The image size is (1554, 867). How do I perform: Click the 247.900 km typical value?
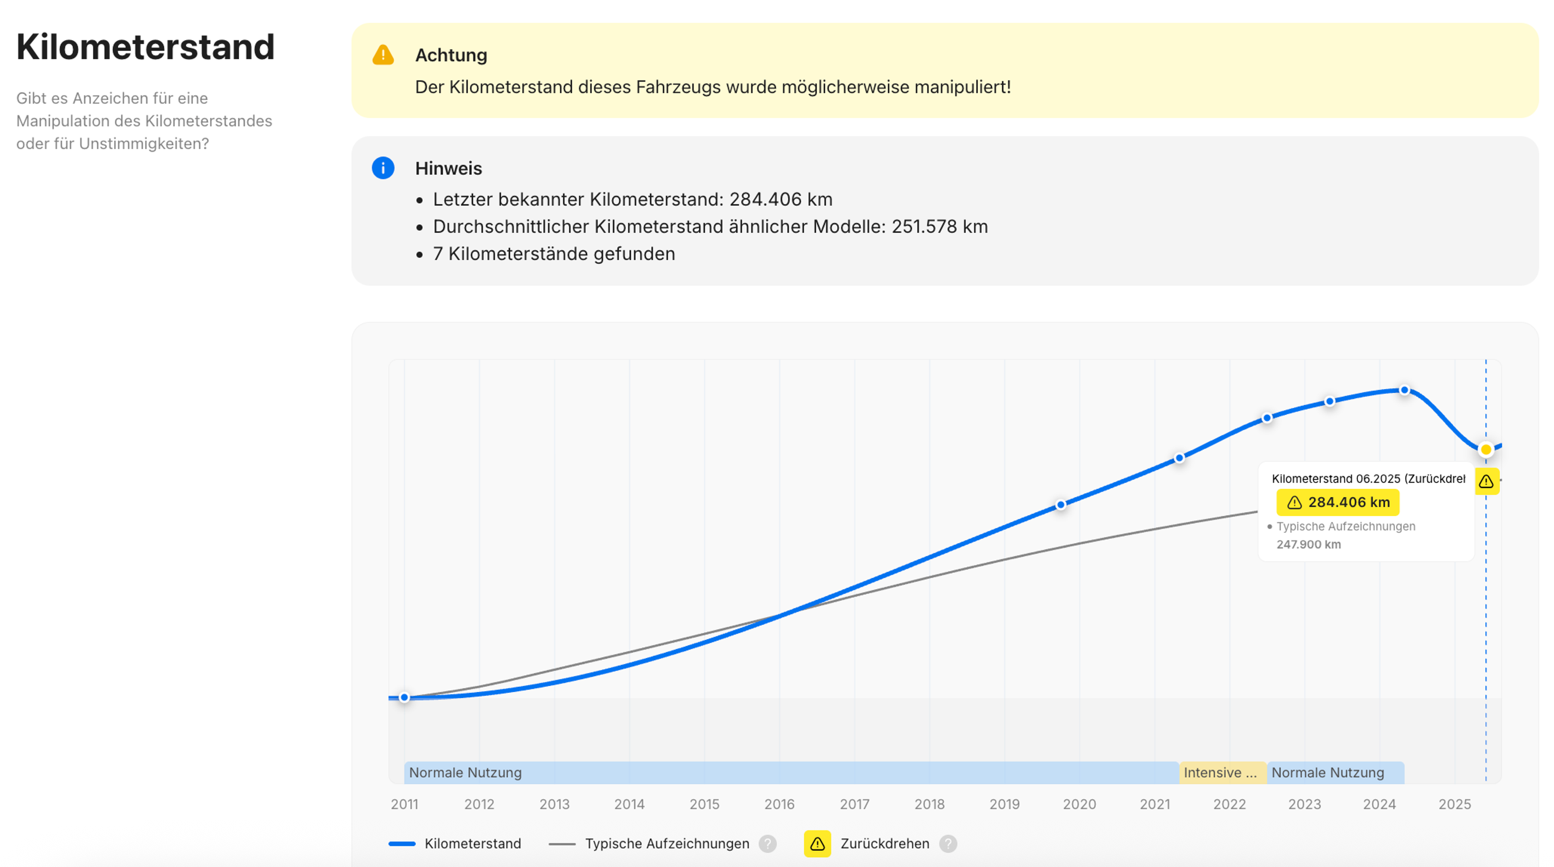[x=1308, y=545]
